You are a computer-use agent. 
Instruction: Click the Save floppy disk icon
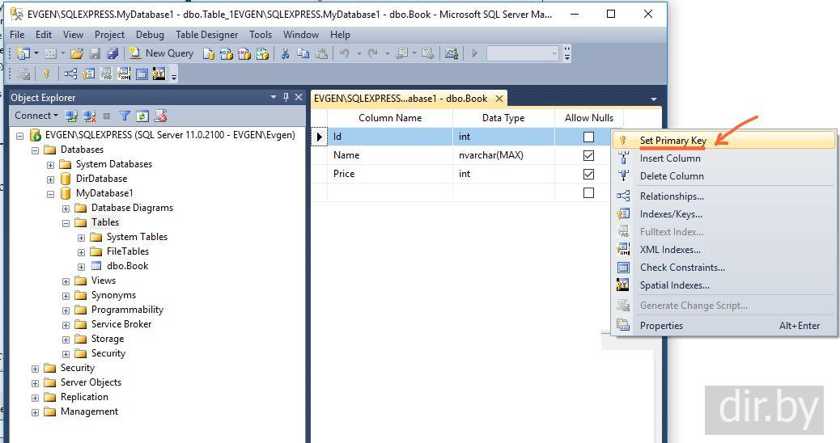tap(95, 53)
